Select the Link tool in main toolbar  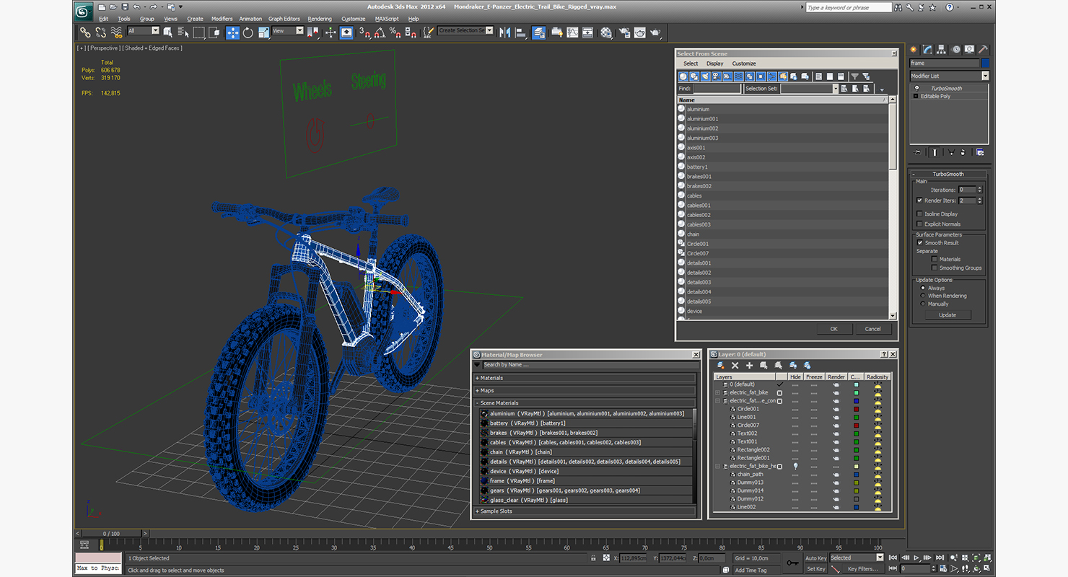pos(85,32)
